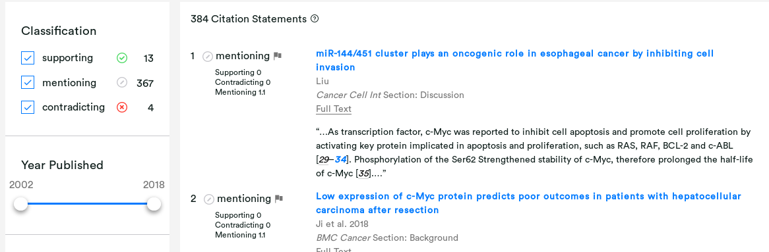The width and height of the screenshot is (769, 252).
Task: Uncheck the mentioning classification checkbox
Action: (x=28, y=83)
